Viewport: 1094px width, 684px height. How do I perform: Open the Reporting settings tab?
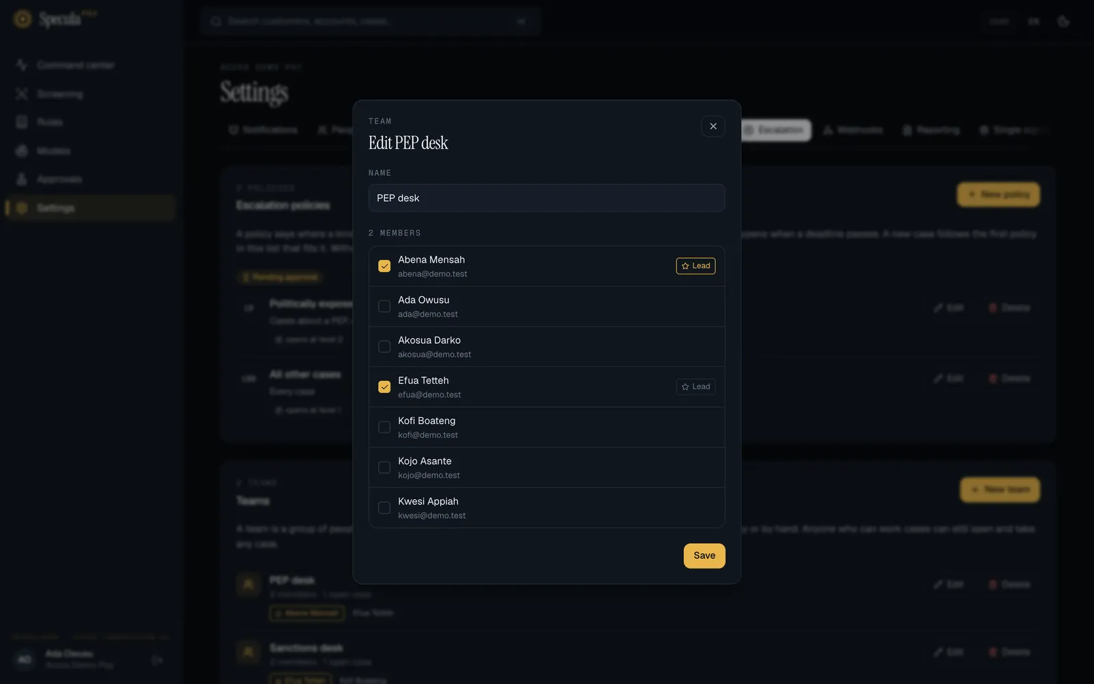point(931,130)
